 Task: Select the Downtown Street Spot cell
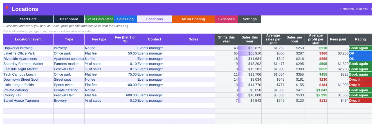(28, 80)
